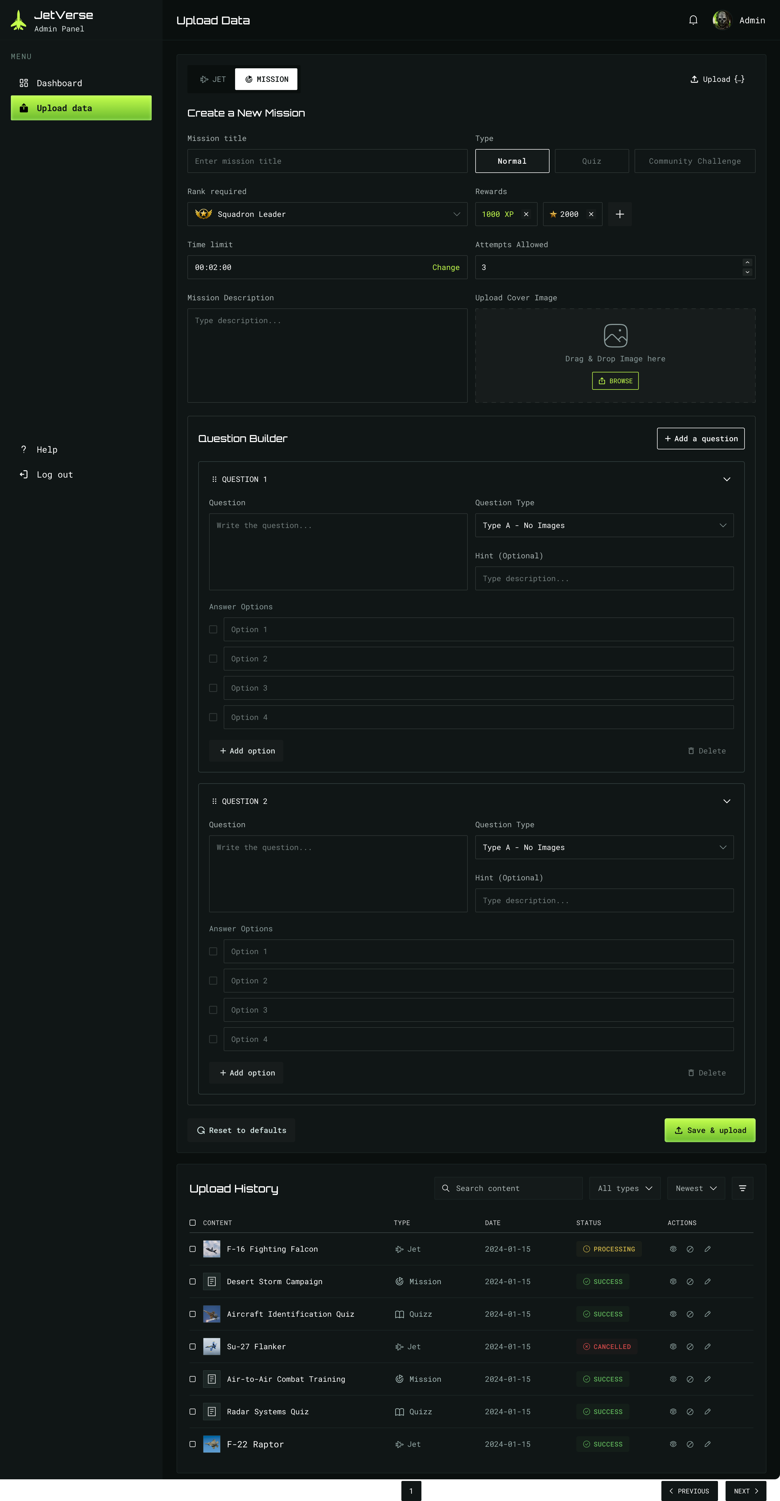Remove the 2000 star reward
Viewport: 780px width, 1501px height.
591,214
